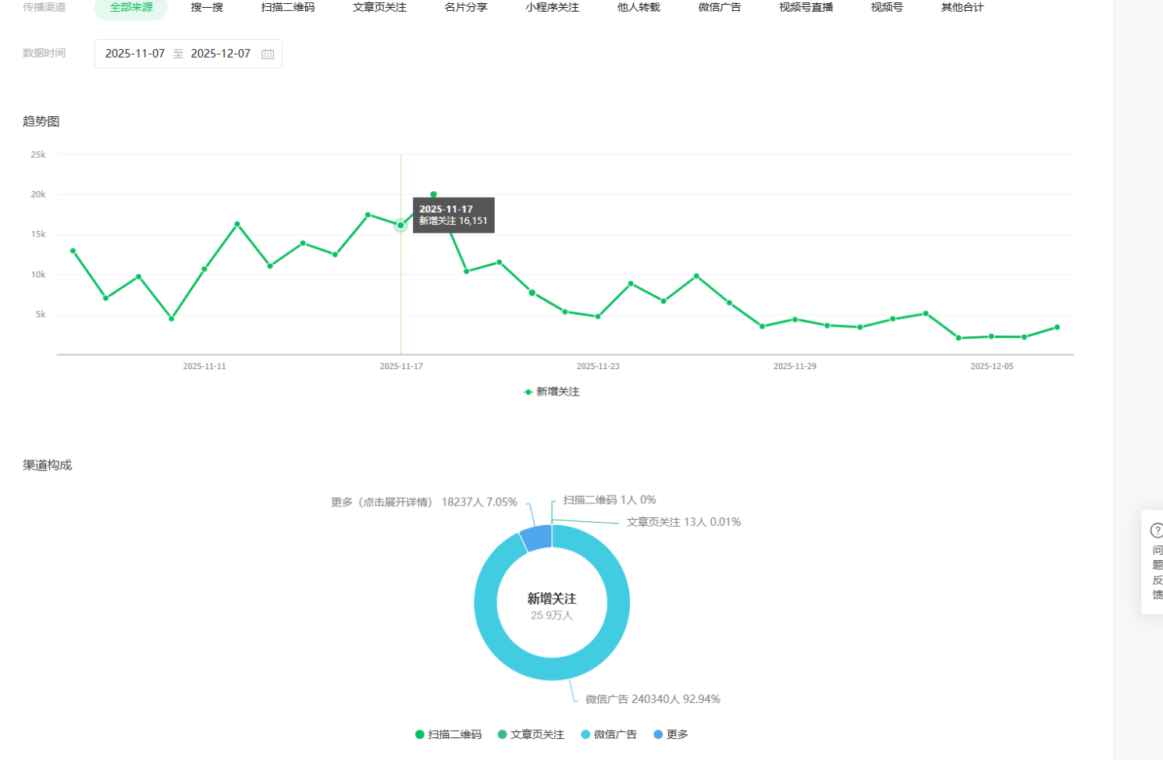Toggle the 新增关注 line legend marker
The image size is (1163, 760).
tap(528, 392)
